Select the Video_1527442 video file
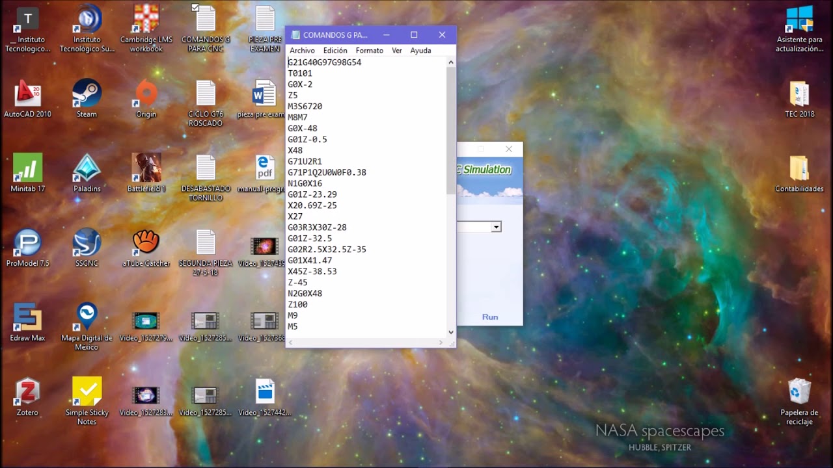 tap(265, 397)
